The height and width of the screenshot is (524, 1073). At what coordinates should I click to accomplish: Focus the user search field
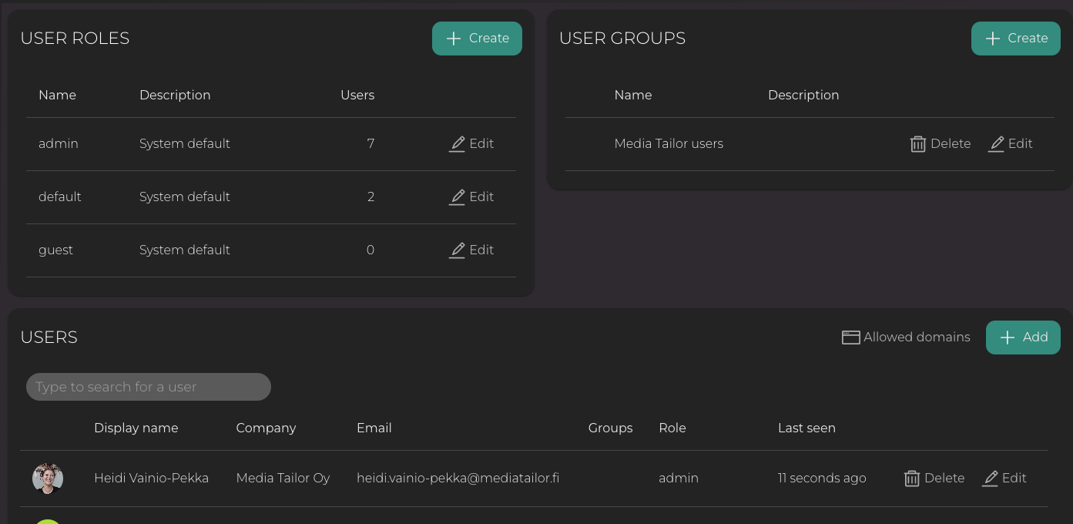point(149,387)
